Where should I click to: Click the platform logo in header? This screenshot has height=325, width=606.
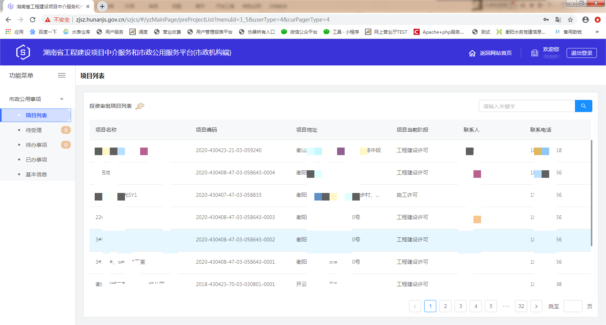tap(23, 52)
